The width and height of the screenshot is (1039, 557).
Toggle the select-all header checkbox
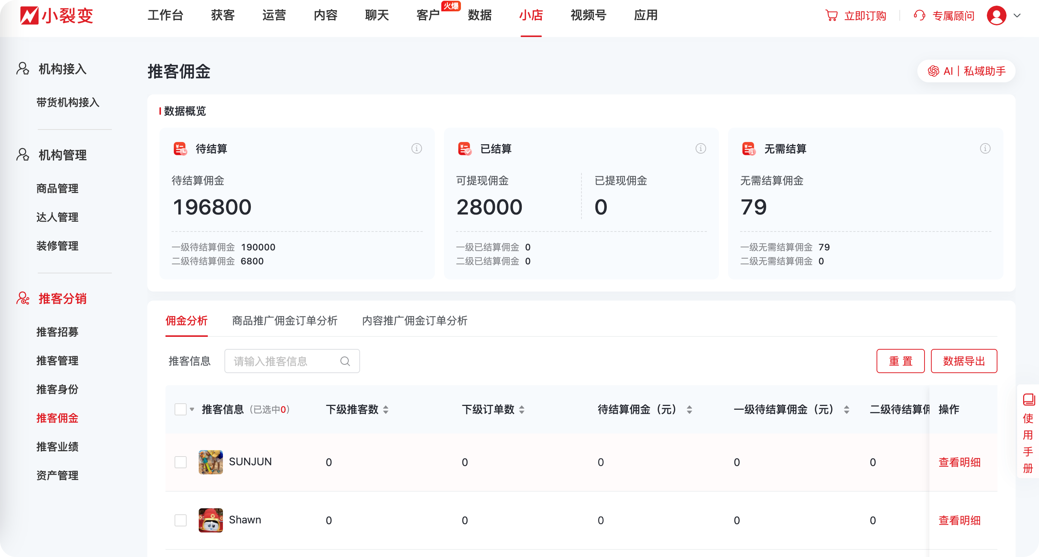180,409
